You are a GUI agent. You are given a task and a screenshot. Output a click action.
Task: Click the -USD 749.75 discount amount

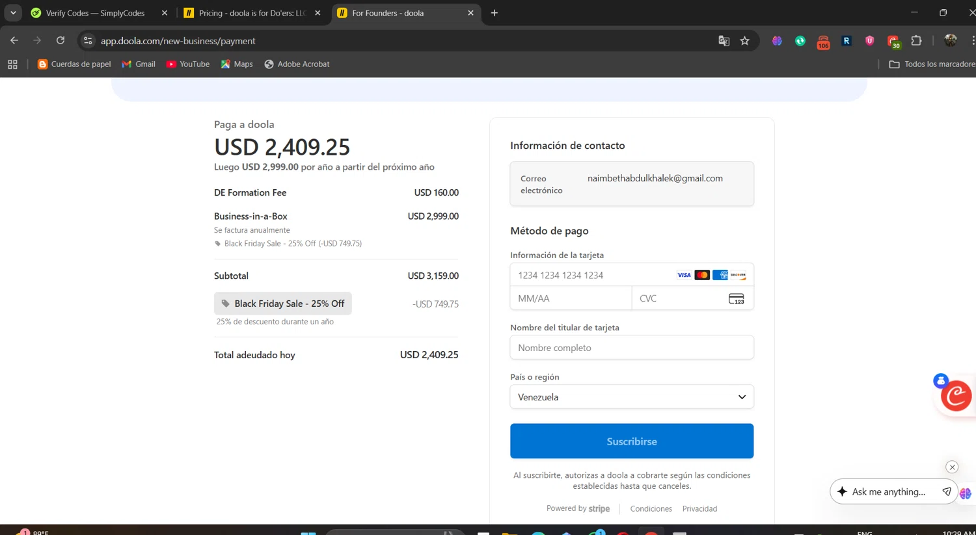point(435,304)
